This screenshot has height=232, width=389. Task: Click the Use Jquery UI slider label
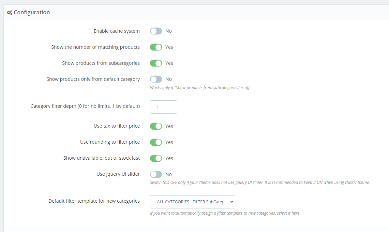click(118, 174)
